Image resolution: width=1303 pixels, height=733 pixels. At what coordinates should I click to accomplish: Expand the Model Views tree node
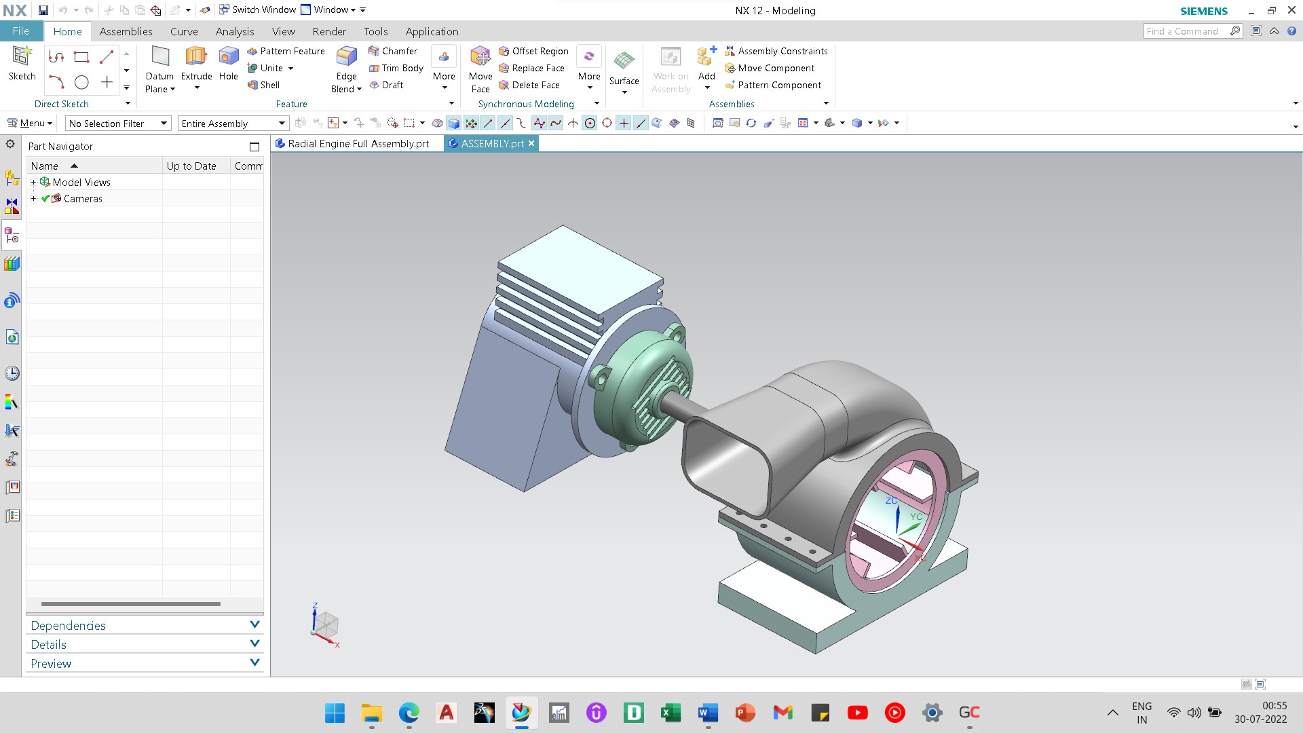tap(34, 183)
